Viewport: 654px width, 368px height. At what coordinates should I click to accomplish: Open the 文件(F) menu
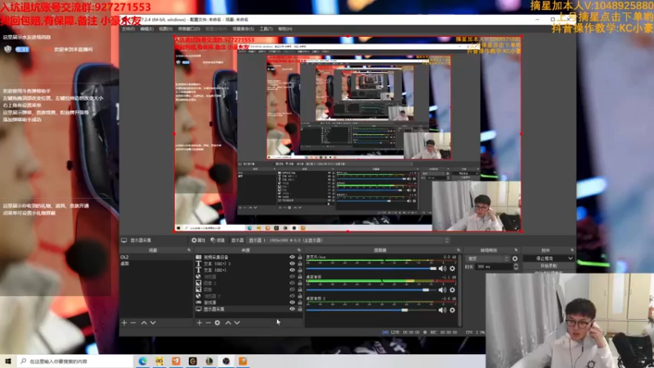[128, 29]
